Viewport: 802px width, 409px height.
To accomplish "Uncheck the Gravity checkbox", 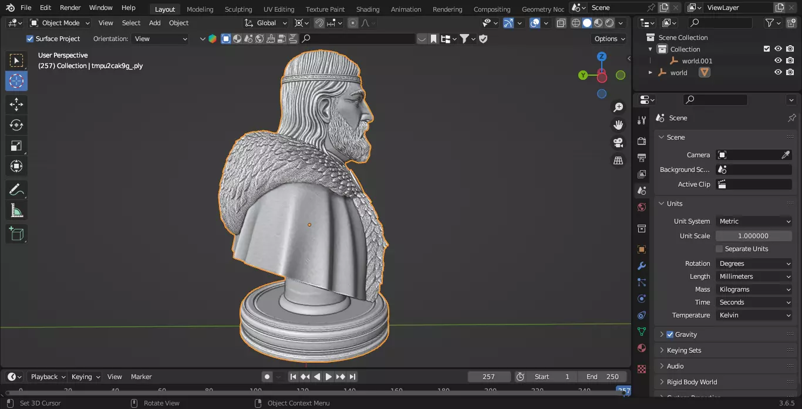I will tap(670, 334).
